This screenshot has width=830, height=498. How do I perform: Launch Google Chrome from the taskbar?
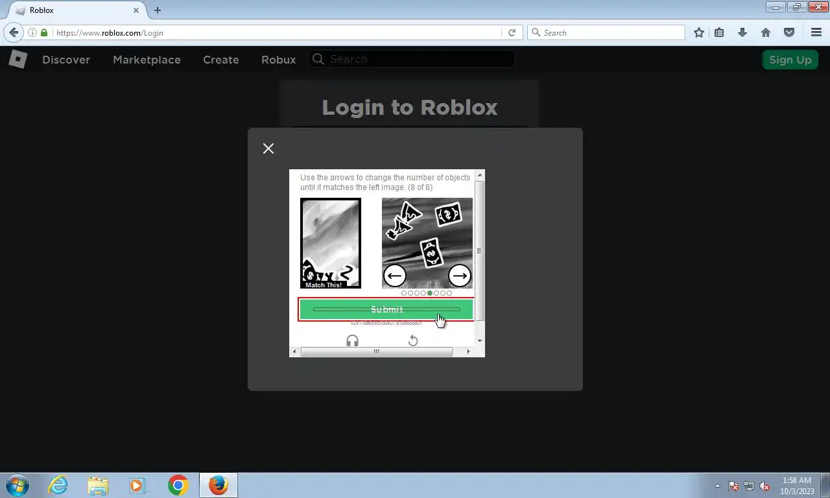click(178, 485)
